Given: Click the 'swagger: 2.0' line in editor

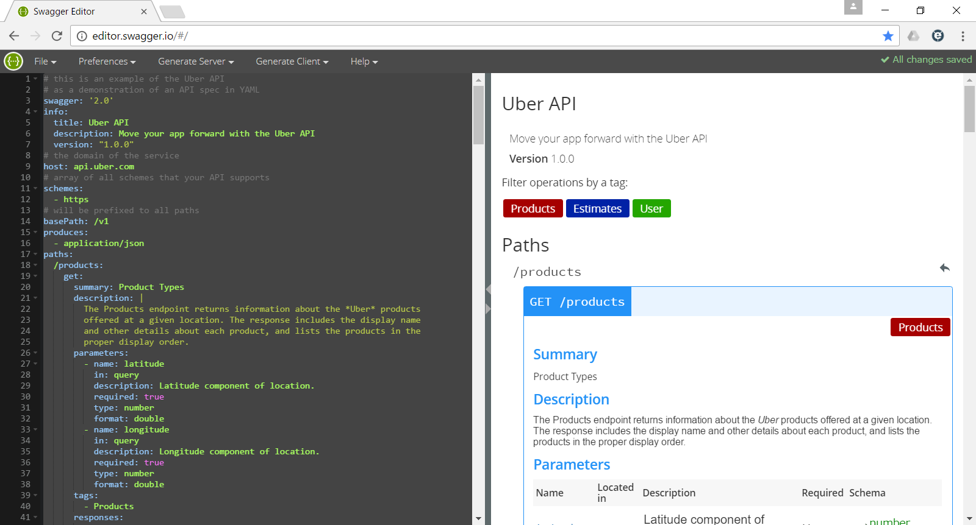Looking at the screenshot, I should pyautogui.click(x=78, y=100).
